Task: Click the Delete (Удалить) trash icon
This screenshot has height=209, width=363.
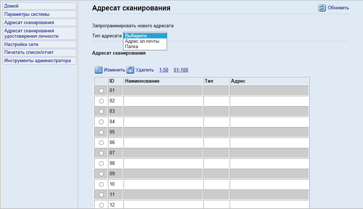Action: 130,70
